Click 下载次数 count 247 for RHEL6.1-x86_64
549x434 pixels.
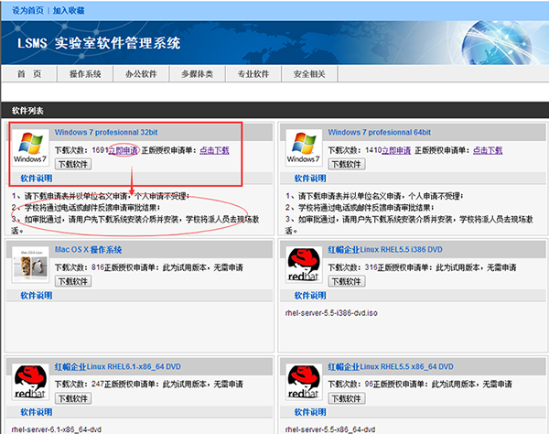click(98, 385)
